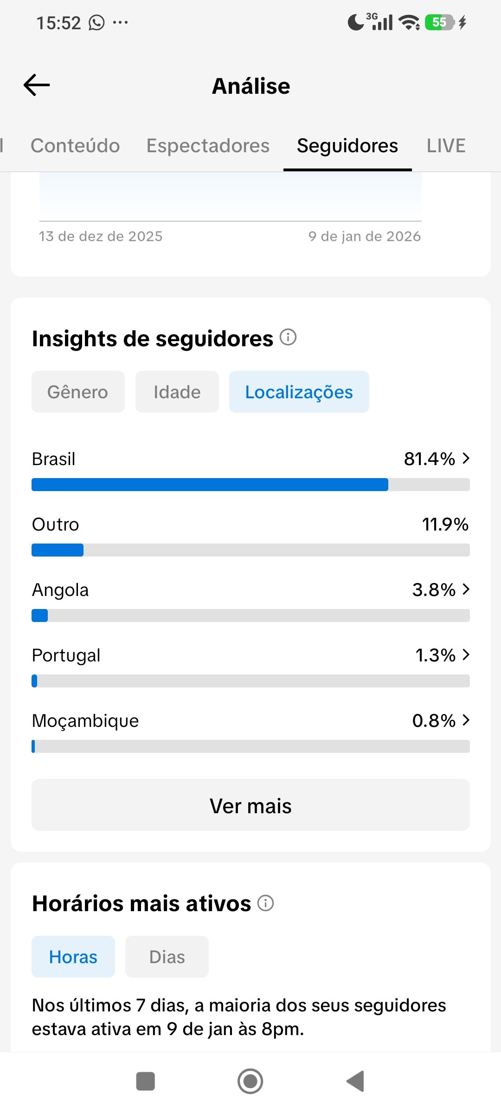Open the Moçambique location row
Image resolution: width=501 pixels, height=1114 pixels.
[250, 721]
